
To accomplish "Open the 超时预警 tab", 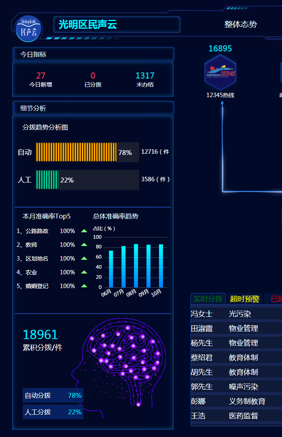I will tap(244, 299).
